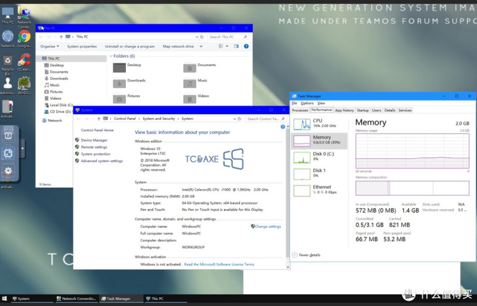This screenshot has height=306, width=477.
Task: Switch to Services tab
Action: tap(405, 110)
